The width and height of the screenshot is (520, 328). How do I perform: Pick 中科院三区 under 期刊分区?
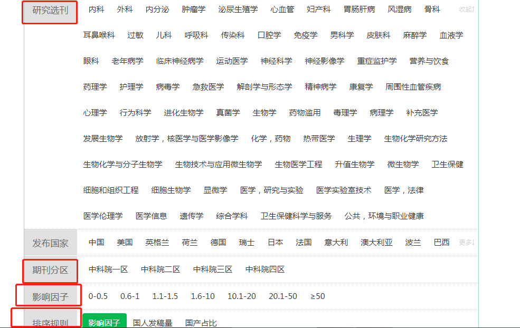coord(213,269)
